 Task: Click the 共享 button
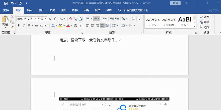[214, 10]
